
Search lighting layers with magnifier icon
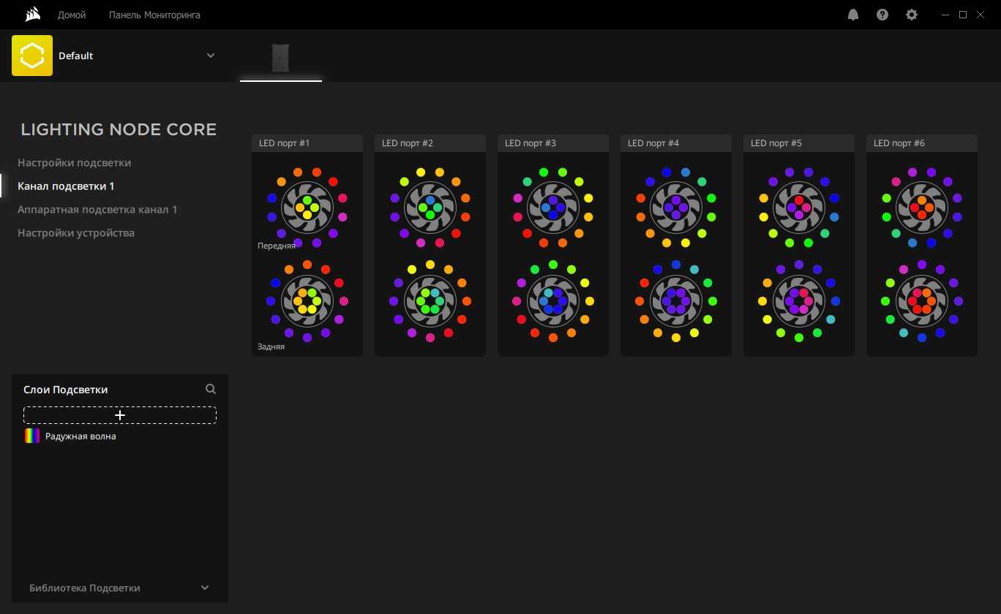click(x=211, y=390)
